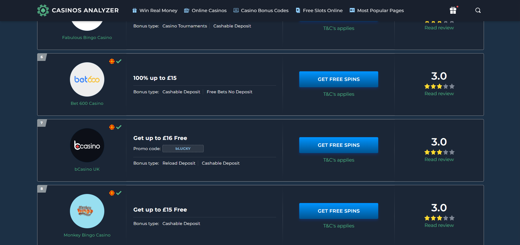This screenshot has height=245, width=520.
Task: Read review of Monkey Bingo Casino
Action: [439, 225]
